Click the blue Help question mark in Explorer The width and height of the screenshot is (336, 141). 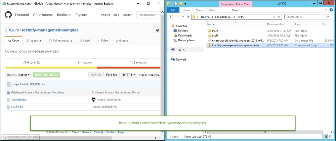(x=332, y=10)
